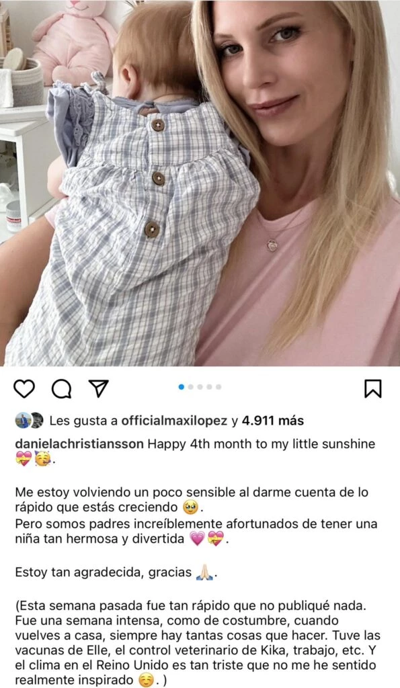View the 4.911 más likers list
This screenshot has width=400, height=688.
[273, 421]
